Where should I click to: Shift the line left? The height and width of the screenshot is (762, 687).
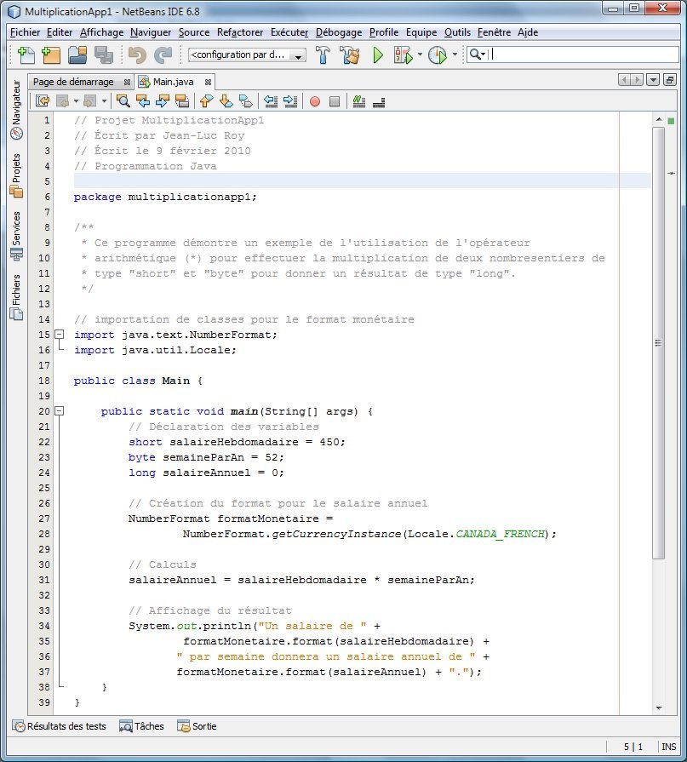[x=271, y=101]
